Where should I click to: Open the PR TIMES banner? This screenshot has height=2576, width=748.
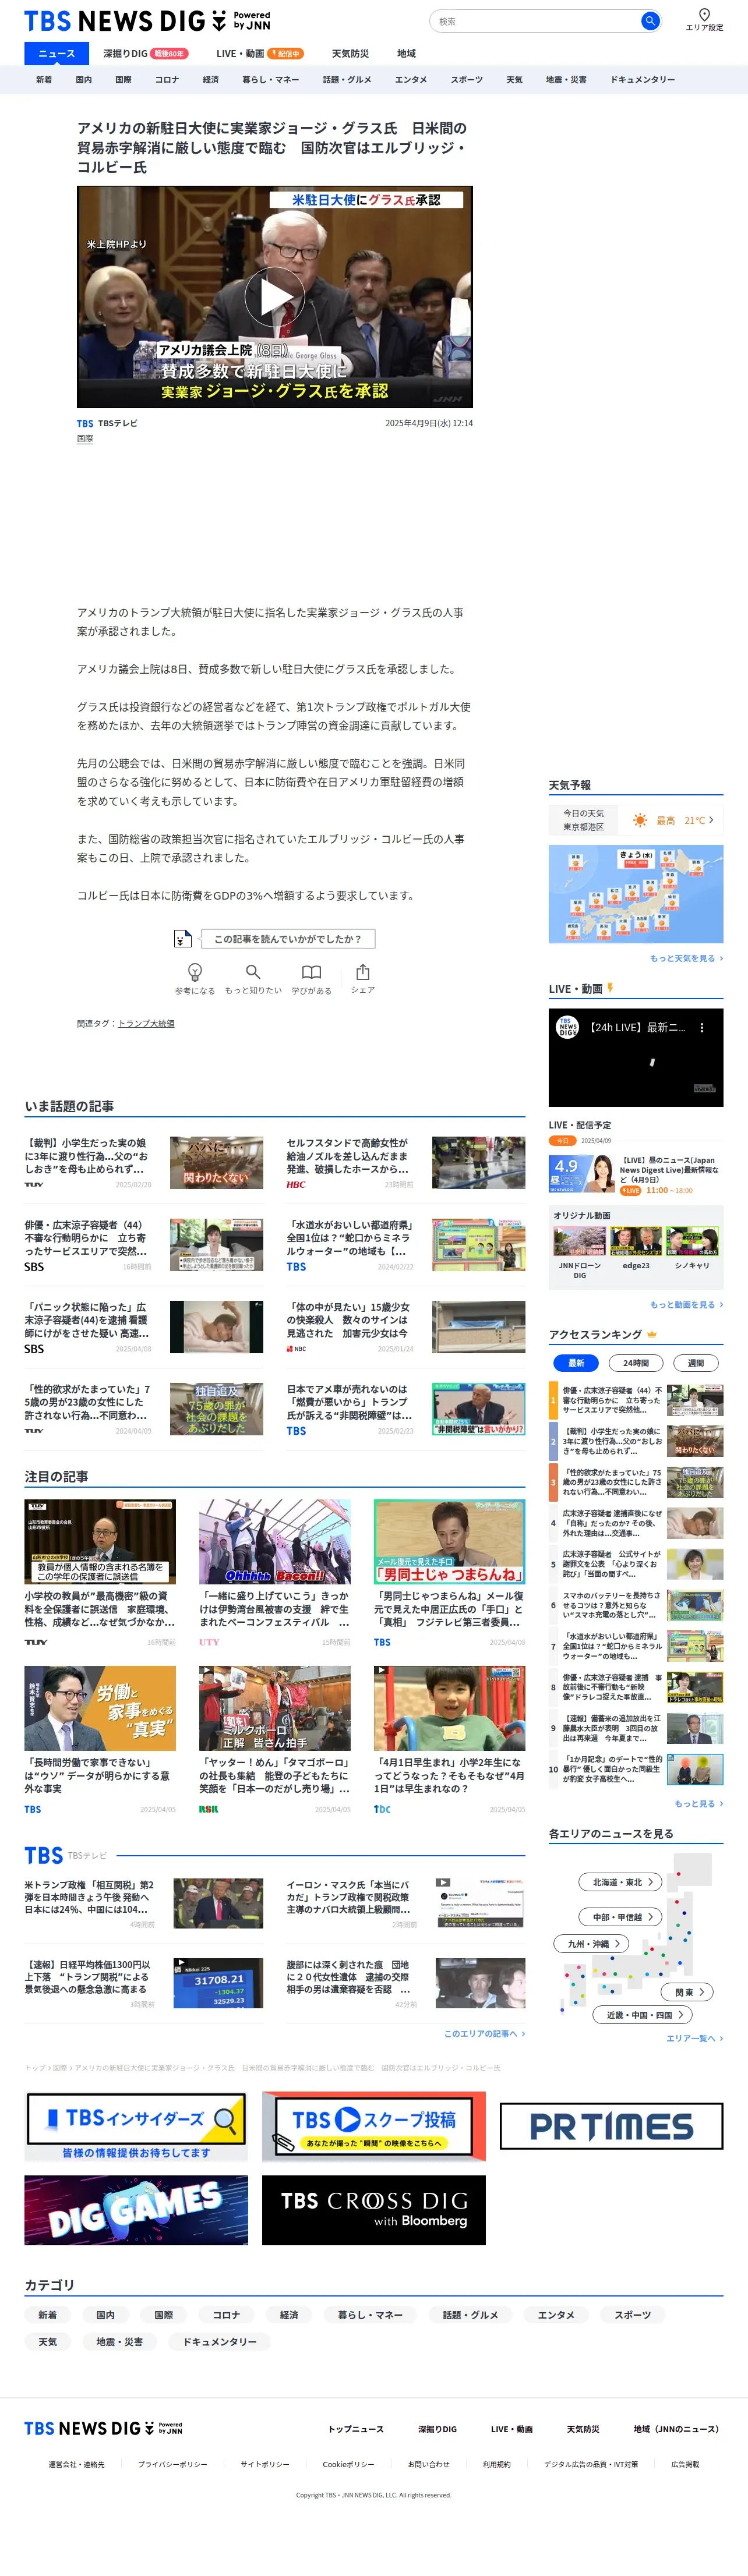(x=611, y=2126)
